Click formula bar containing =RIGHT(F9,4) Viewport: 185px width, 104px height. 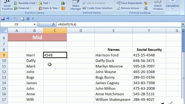click(119, 24)
